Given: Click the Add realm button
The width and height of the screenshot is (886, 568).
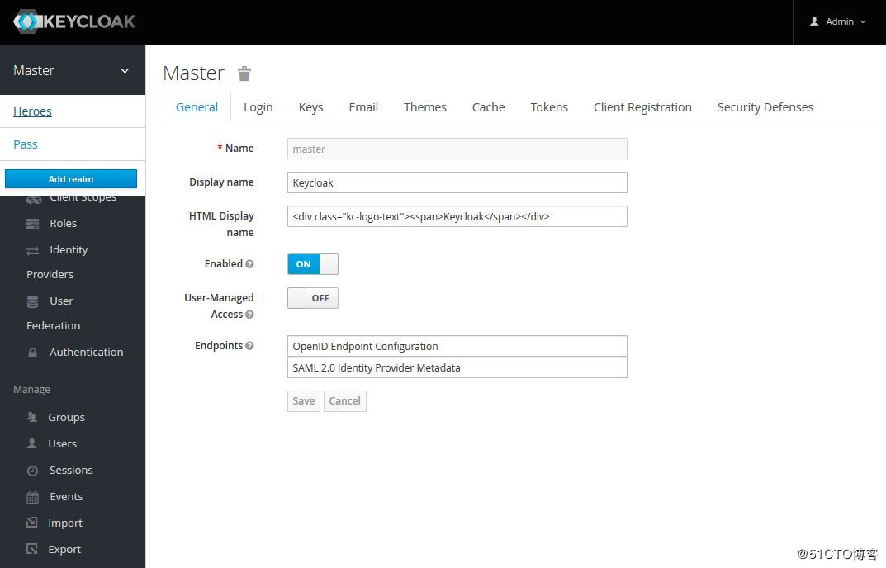Looking at the screenshot, I should 71,179.
